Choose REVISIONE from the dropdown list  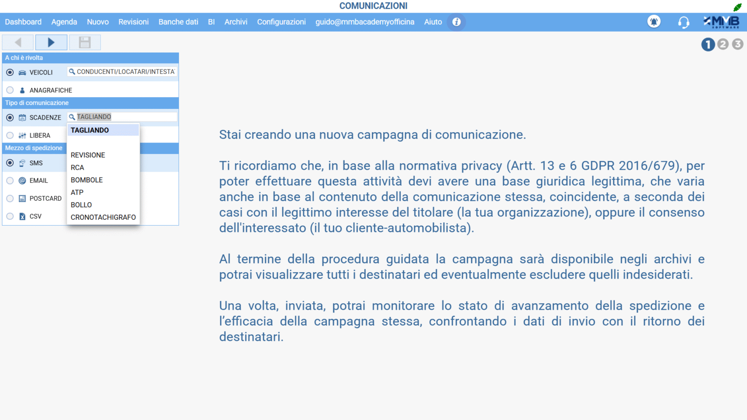[x=88, y=155]
